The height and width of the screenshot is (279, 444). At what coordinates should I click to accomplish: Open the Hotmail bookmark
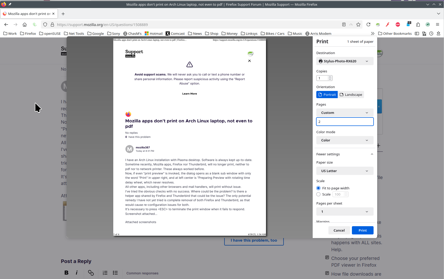click(154, 33)
